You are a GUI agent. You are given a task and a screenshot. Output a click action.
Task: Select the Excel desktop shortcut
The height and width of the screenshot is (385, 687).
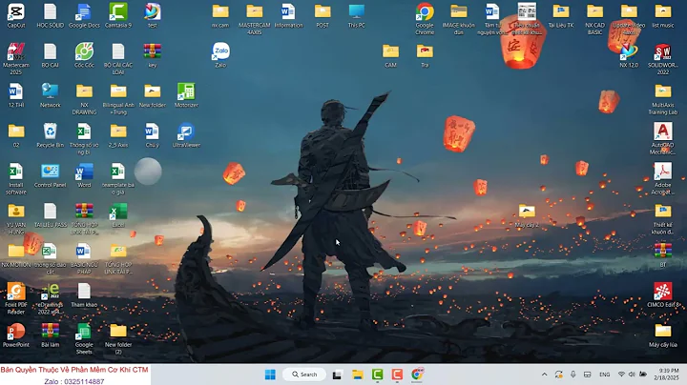pyautogui.click(x=118, y=215)
